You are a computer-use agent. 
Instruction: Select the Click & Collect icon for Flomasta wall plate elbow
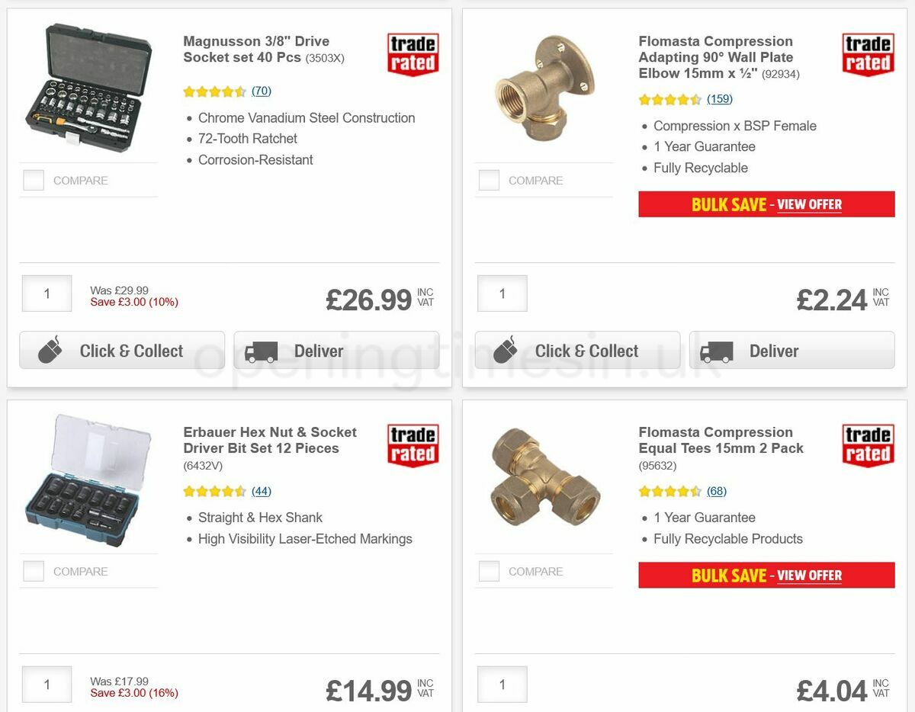(x=506, y=351)
